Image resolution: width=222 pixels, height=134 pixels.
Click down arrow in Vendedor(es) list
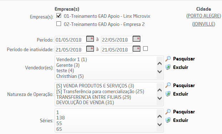[x=160, y=72]
